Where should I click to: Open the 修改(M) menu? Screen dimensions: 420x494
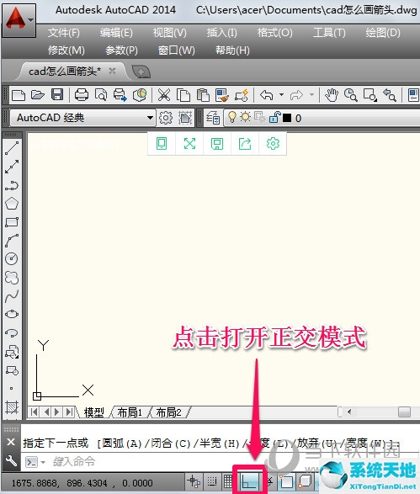(66, 50)
